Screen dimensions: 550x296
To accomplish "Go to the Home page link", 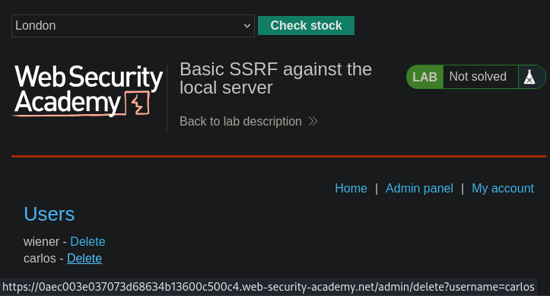I will click(x=351, y=189).
